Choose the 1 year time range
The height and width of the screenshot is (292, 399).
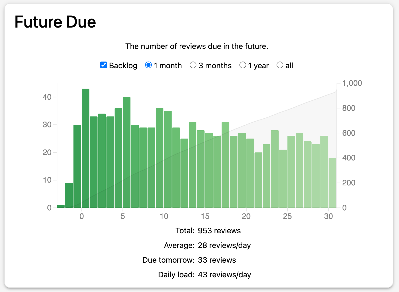click(x=243, y=65)
